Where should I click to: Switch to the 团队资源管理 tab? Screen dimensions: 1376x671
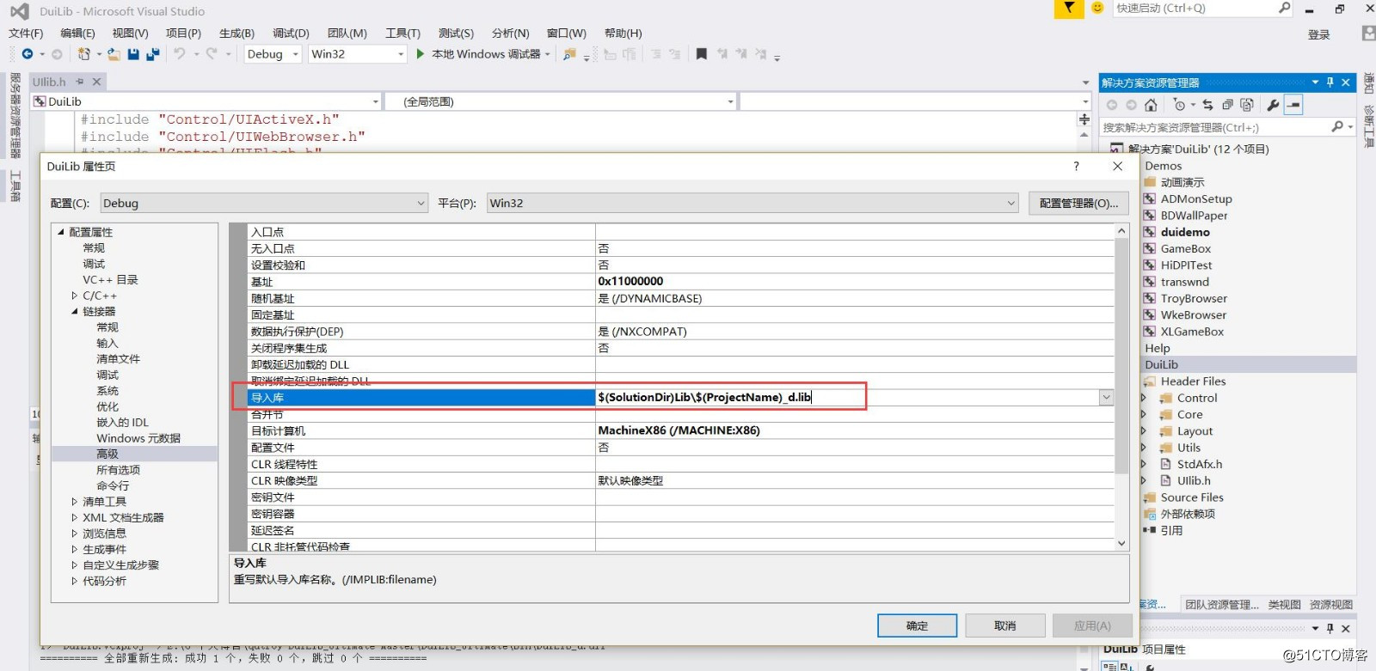pyautogui.click(x=1221, y=605)
